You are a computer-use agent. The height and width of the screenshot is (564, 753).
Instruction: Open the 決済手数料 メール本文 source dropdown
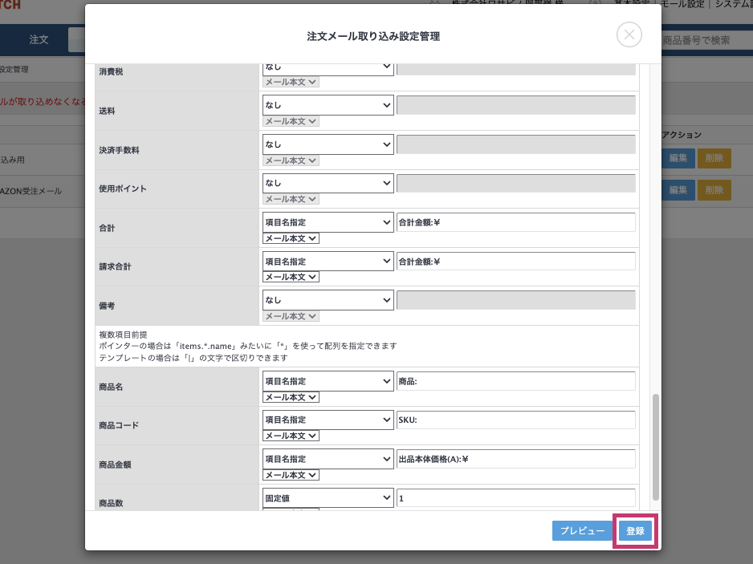point(291,160)
